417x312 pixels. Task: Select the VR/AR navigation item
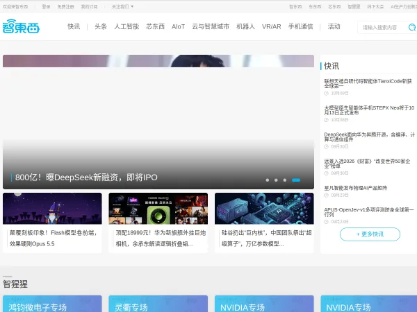coord(272,26)
